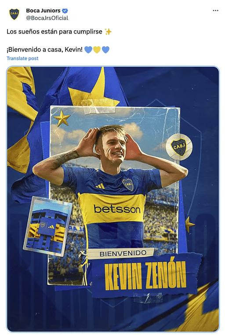225x335 pixels.
Task: Open the @BocaJrsOficial handle link
Action: (x=47, y=18)
